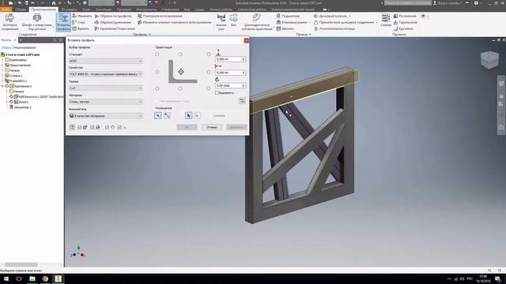The image size is (506, 284).
Task: Open the Material (Сталь, мягкая) dropdown
Action: click(105, 102)
